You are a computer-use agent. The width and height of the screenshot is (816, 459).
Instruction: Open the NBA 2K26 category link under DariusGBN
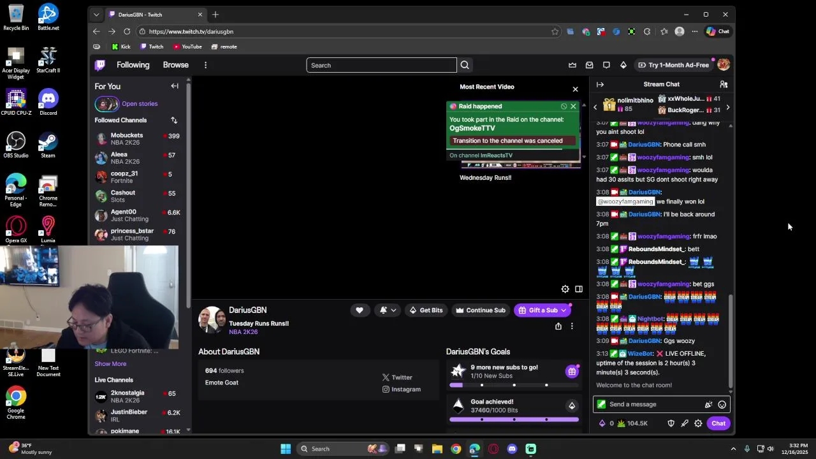coord(243,332)
